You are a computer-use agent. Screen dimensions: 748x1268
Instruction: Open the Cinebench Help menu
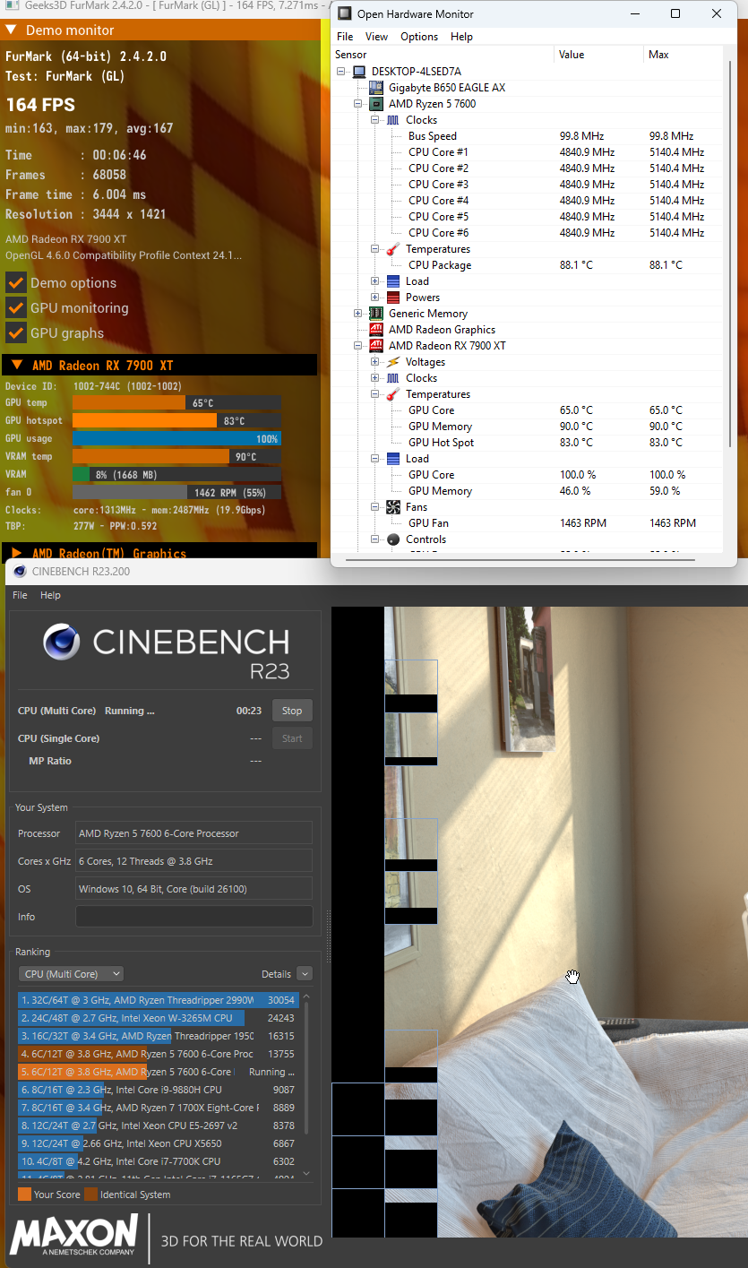51,595
